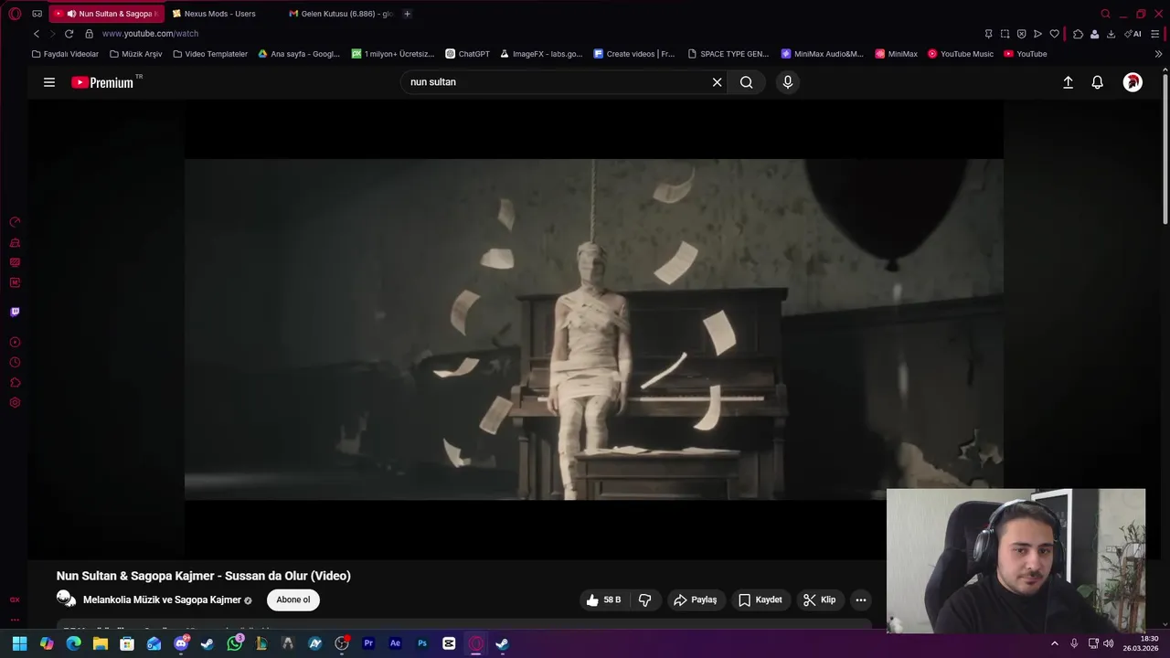Show hidden tray icons chevron
The image size is (1170, 658).
(1054, 643)
